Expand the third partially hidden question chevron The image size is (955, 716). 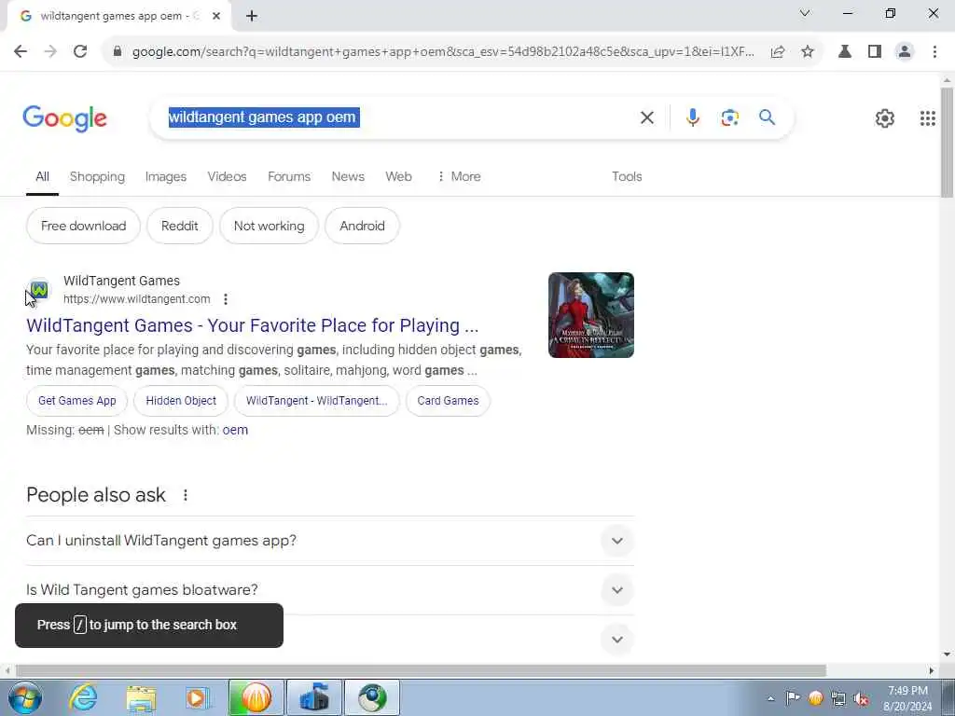[617, 640]
